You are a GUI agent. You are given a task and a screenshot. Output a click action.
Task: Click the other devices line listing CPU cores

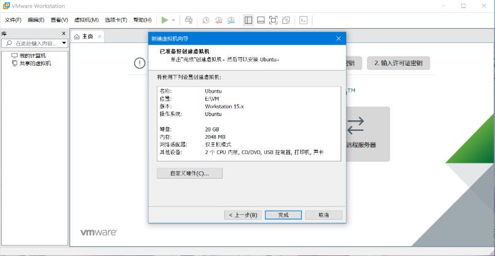click(x=264, y=152)
